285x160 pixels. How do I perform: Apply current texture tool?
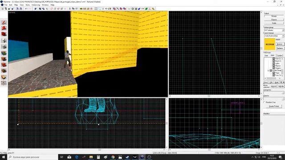(4, 59)
